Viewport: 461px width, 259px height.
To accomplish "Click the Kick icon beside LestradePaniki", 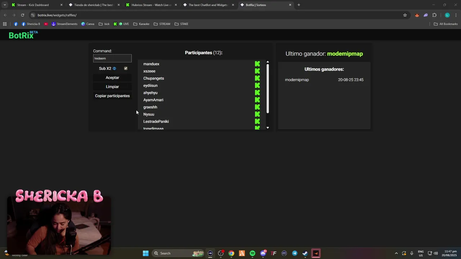I will [257, 122].
